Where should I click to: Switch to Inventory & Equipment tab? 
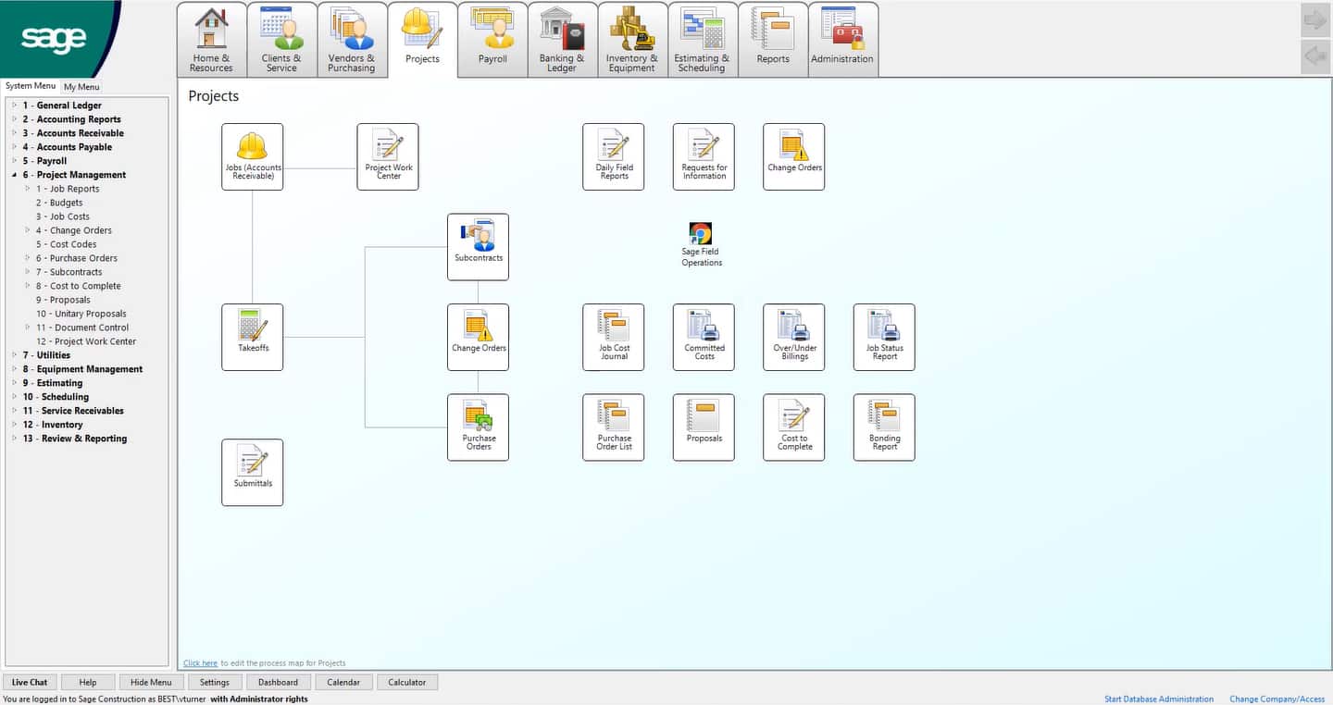point(632,40)
